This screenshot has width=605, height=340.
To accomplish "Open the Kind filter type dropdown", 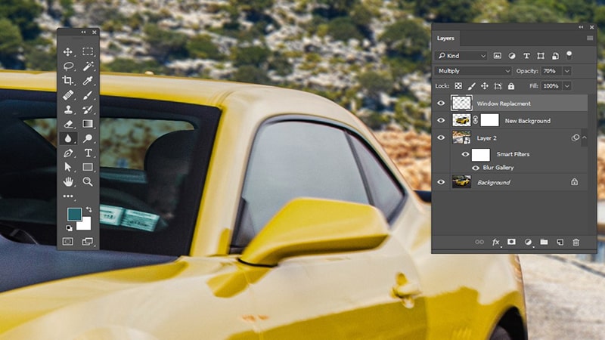I will (461, 56).
